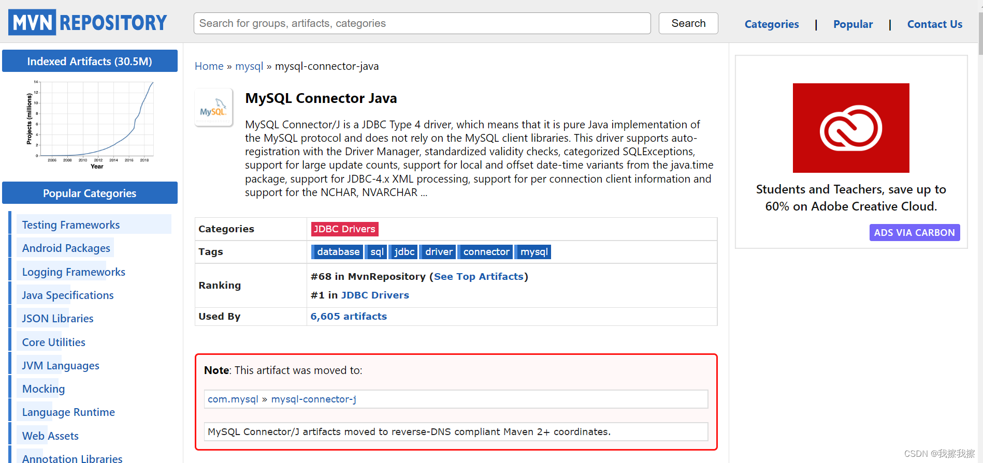Select the database tag
The image size is (983, 463).
(338, 252)
